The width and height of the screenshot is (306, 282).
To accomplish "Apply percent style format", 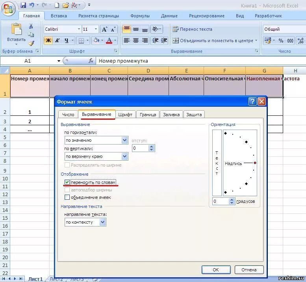I will click(x=281, y=41).
